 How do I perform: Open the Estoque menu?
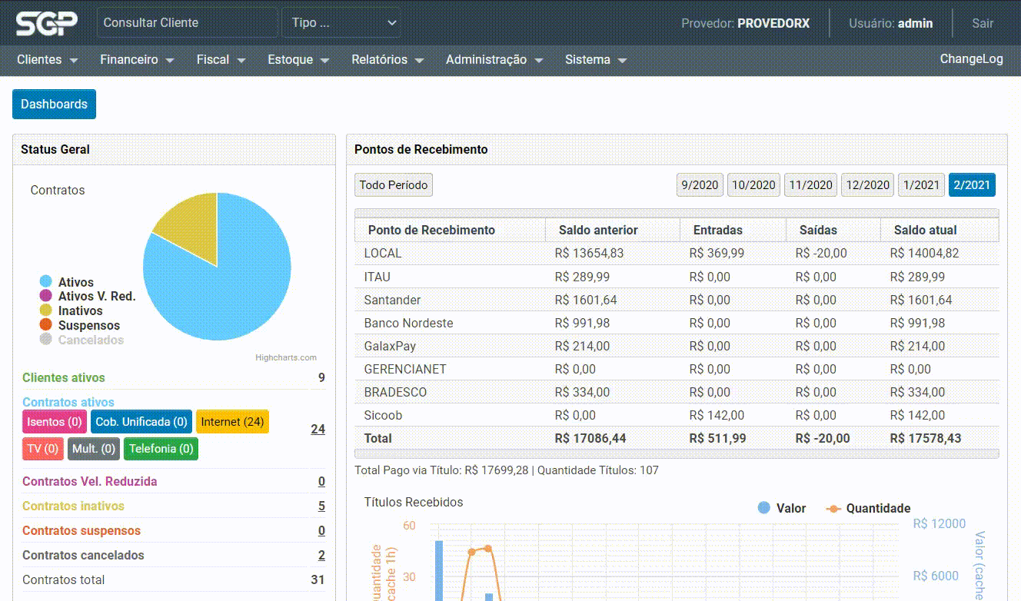298,60
